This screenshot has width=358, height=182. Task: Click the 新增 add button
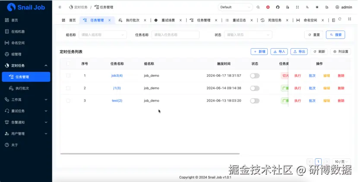pyautogui.click(x=259, y=52)
